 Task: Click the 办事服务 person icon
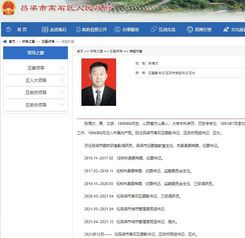click(x=117, y=29)
